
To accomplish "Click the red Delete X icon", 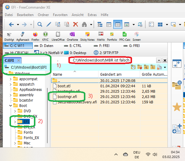I will [x=76, y=25].
